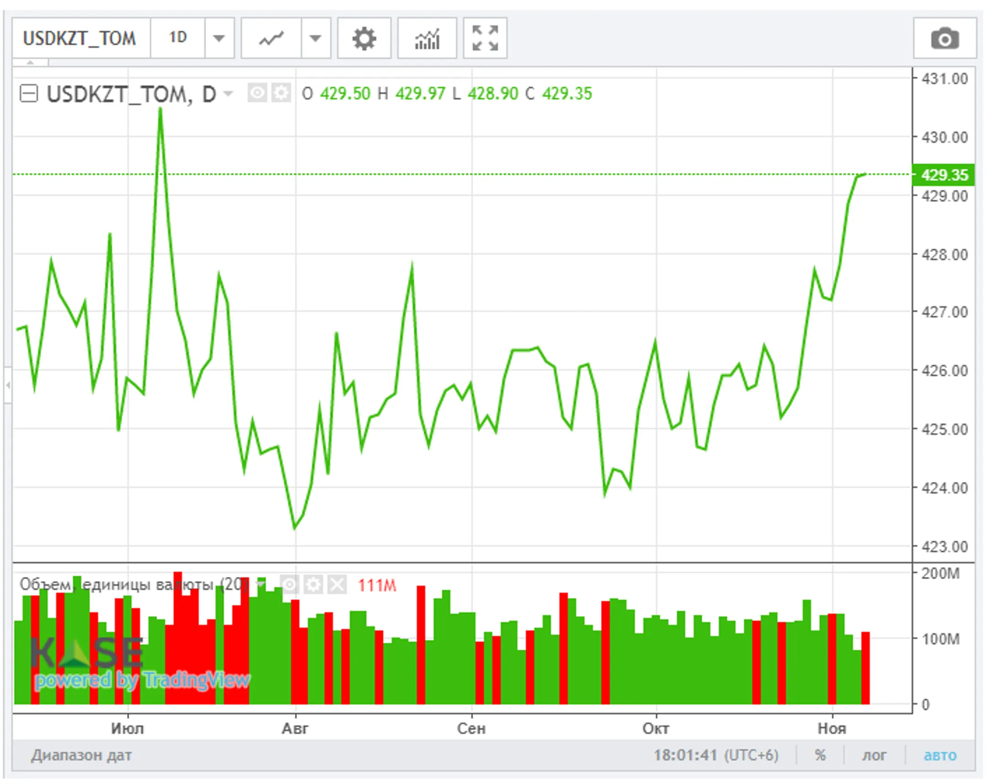The width and height of the screenshot is (987, 781).
Task: Open chart settings gear icon
Action: [x=364, y=38]
